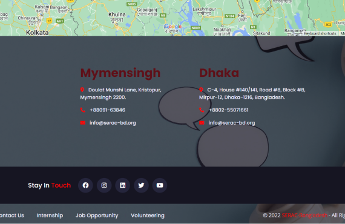Call Dhaka number +8802-55071661
The height and width of the screenshot is (224, 345).
[x=229, y=110]
